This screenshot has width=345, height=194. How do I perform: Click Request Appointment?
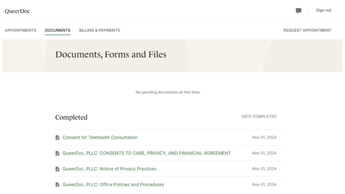(x=307, y=30)
